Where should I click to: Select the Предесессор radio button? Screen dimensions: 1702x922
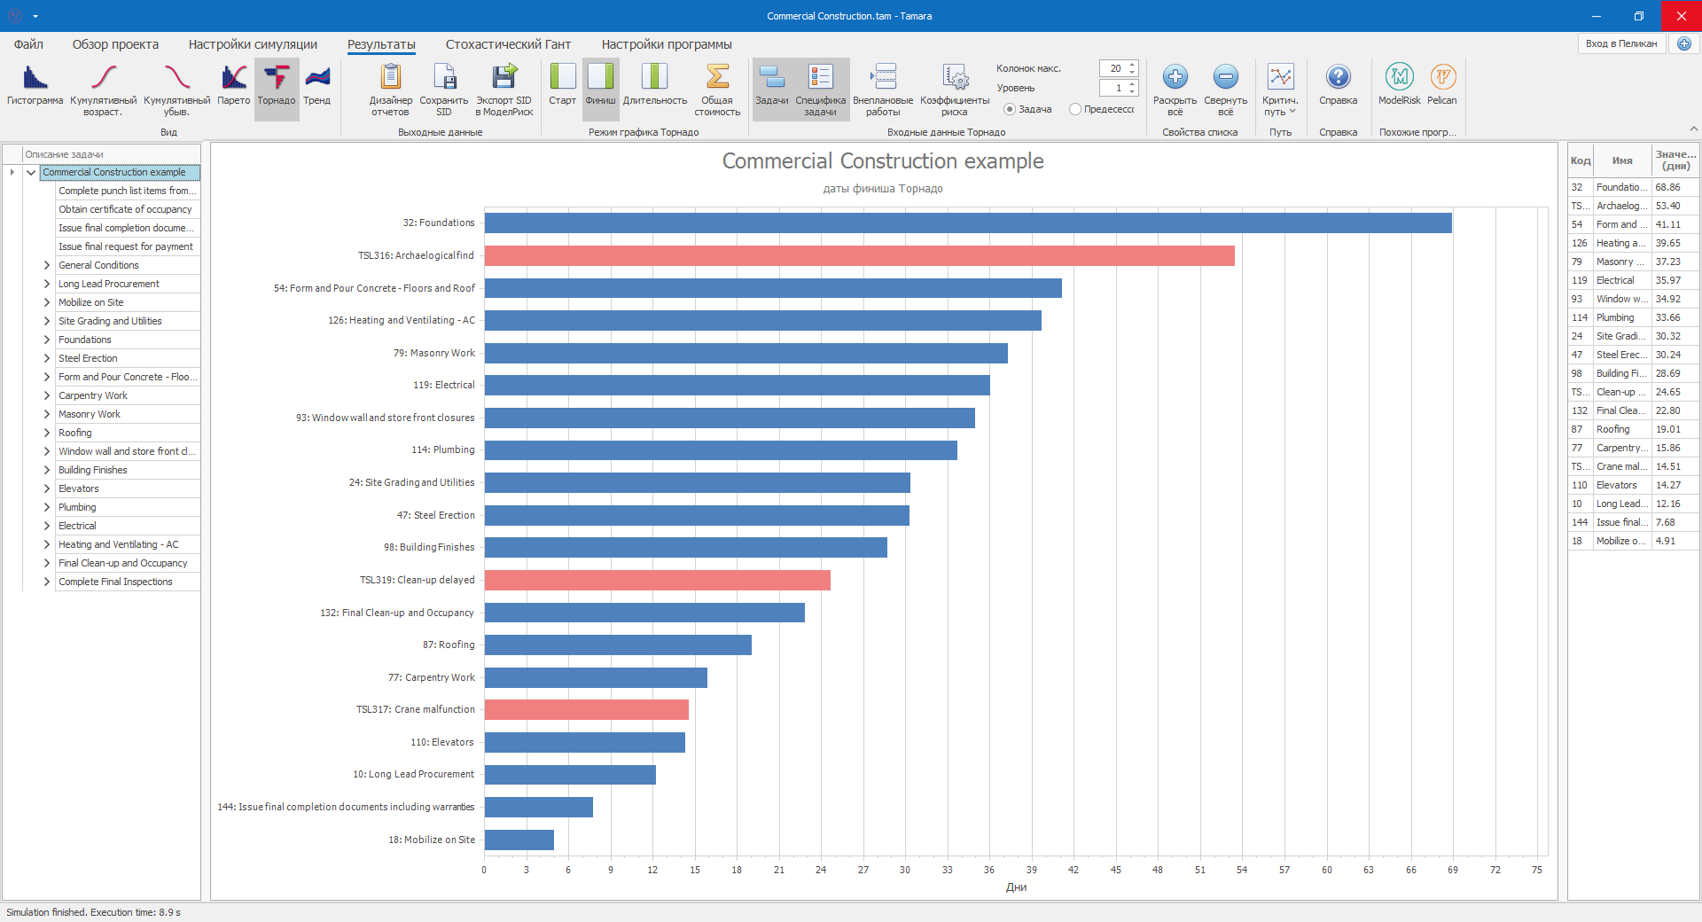pos(1075,110)
